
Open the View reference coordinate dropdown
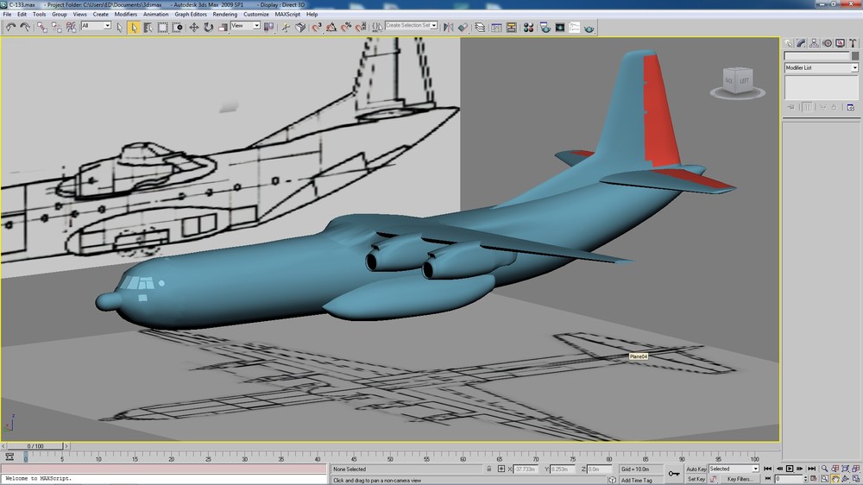click(245, 25)
